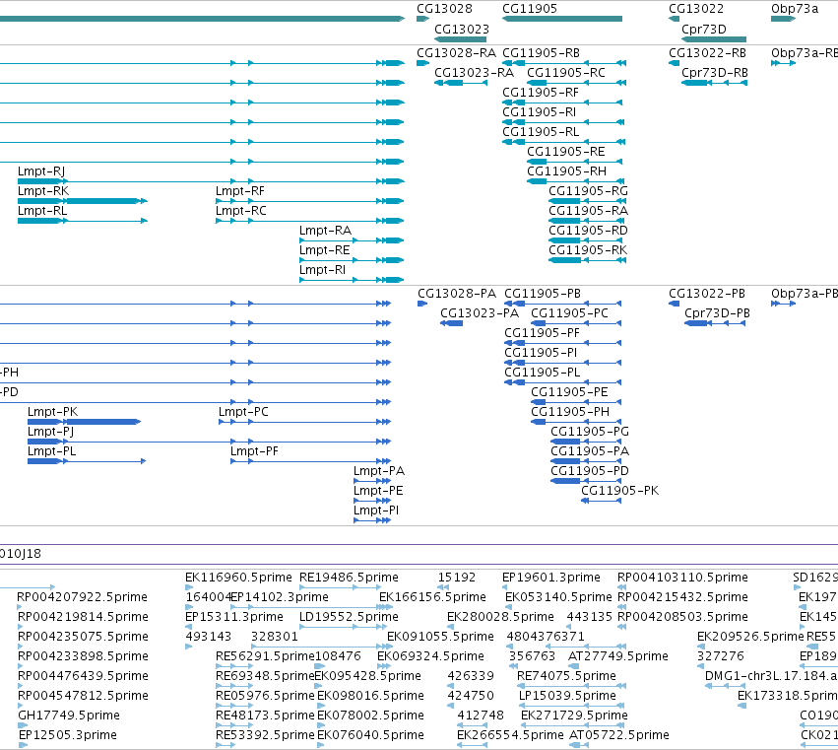Click EST AT27749.5prime
Screen dimensions: 838x750
click(x=617, y=657)
